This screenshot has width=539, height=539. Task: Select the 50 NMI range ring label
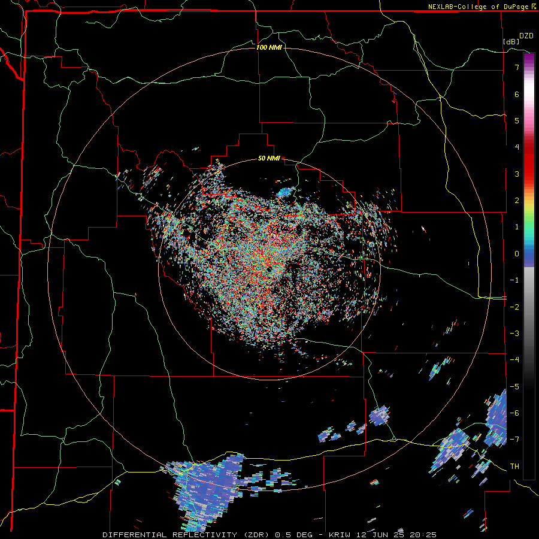click(x=269, y=158)
